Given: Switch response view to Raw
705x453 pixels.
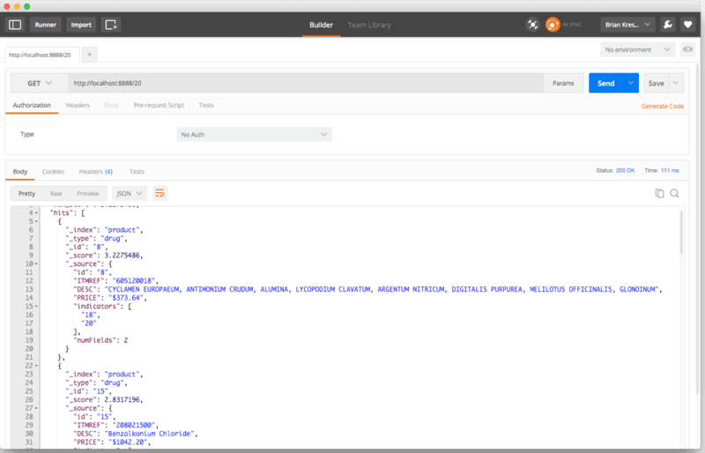Looking at the screenshot, I should tap(56, 193).
